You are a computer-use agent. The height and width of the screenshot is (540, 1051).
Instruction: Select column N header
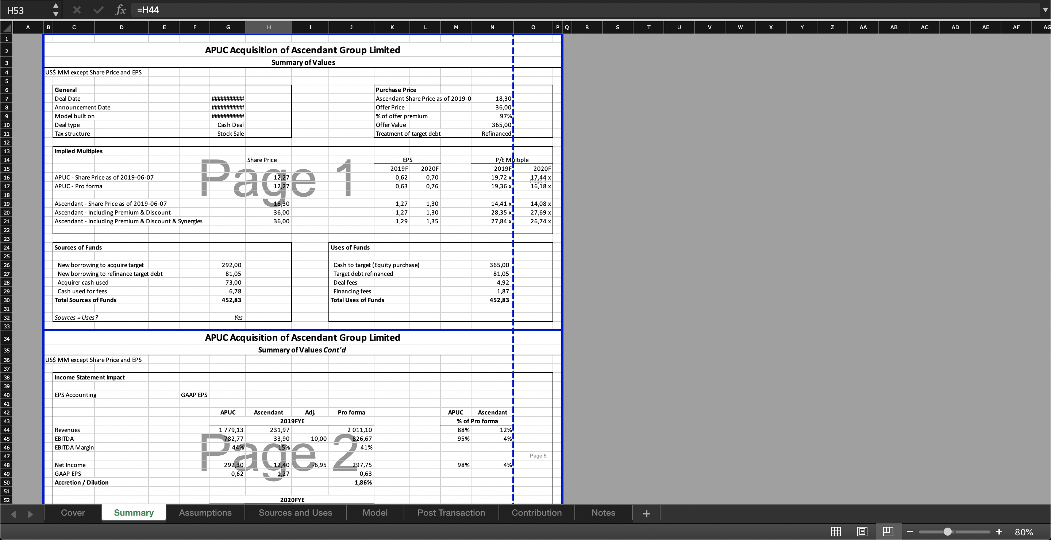(x=492, y=27)
